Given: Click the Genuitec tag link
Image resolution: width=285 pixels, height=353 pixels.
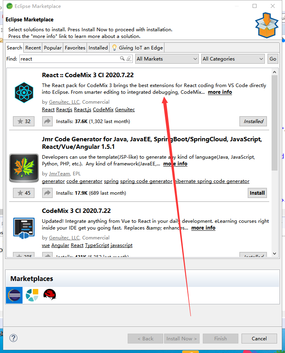Looking at the screenshot, I should [125, 109].
